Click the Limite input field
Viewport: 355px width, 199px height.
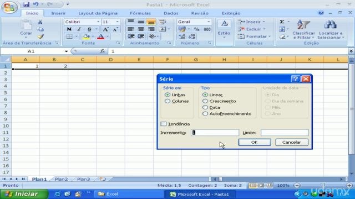pos(285,133)
